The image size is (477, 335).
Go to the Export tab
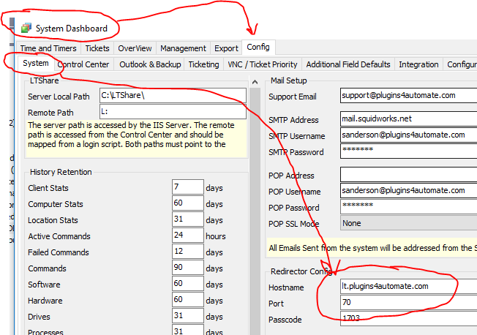[x=226, y=48]
